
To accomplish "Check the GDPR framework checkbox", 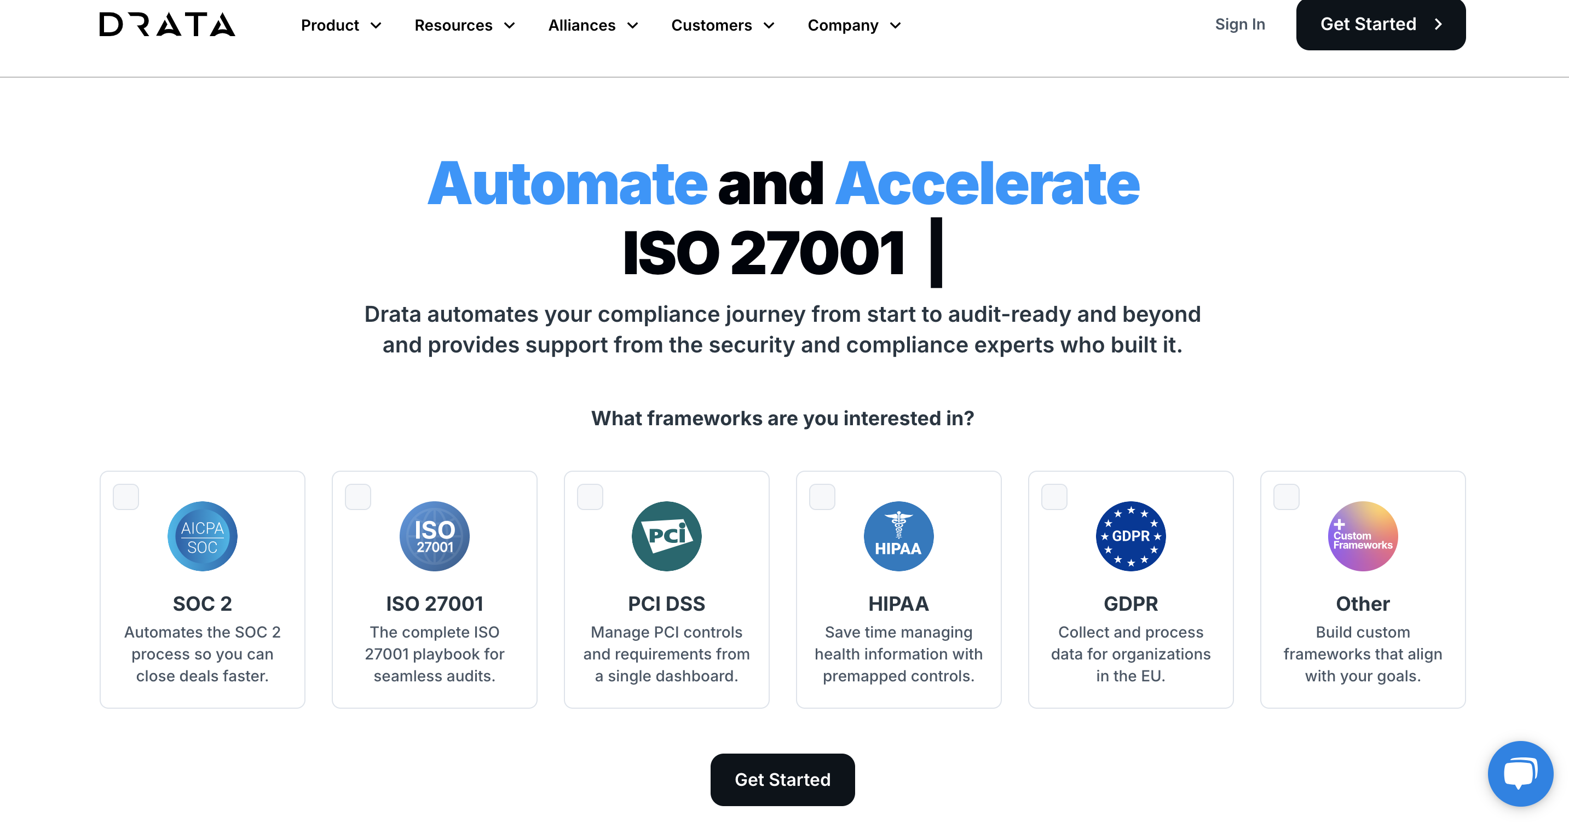I will (1054, 496).
